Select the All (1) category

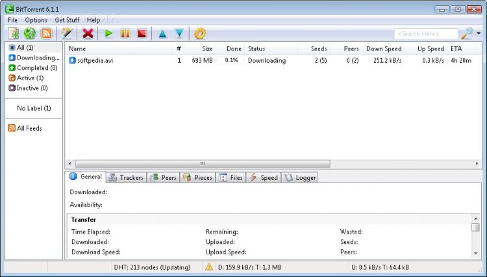click(34, 48)
